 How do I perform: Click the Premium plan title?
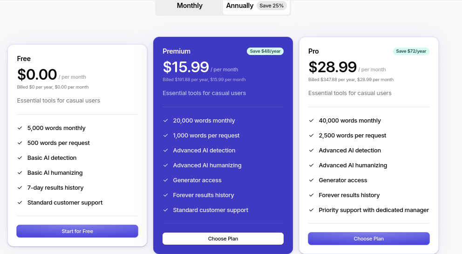(177, 51)
